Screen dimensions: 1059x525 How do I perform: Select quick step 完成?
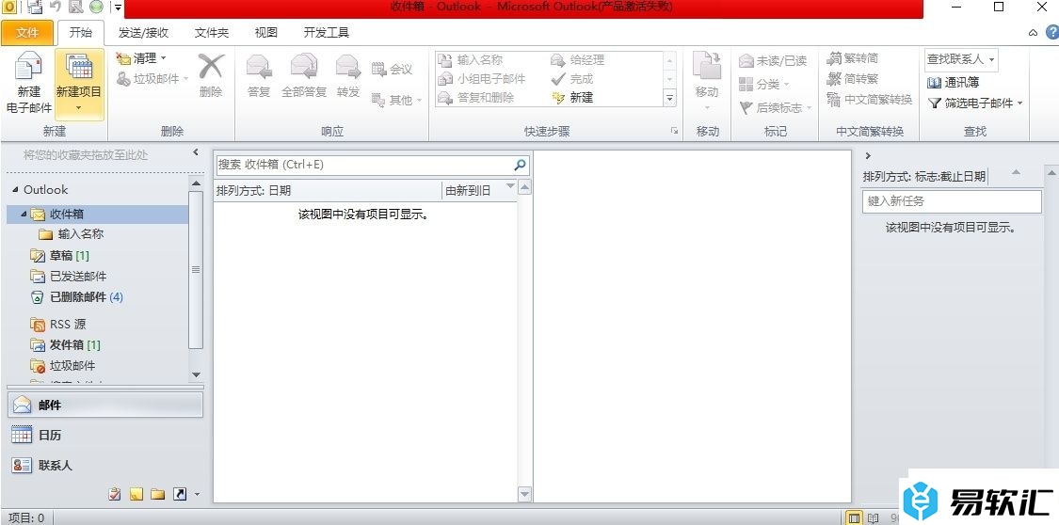pyautogui.click(x=572, y=79)
